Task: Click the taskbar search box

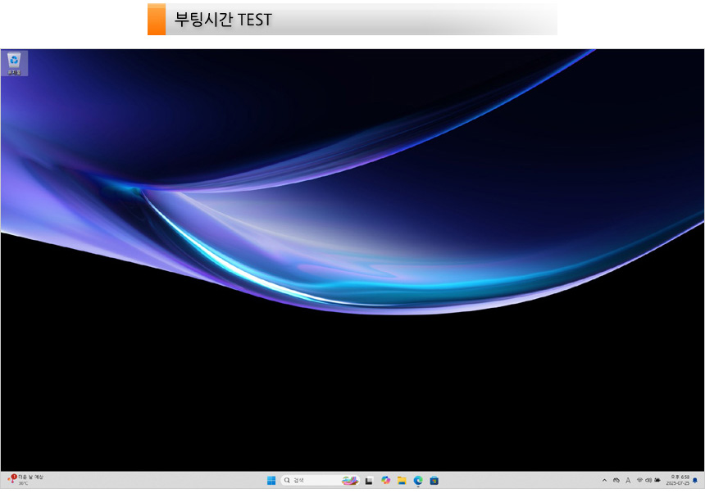Action: pos(312,481)
